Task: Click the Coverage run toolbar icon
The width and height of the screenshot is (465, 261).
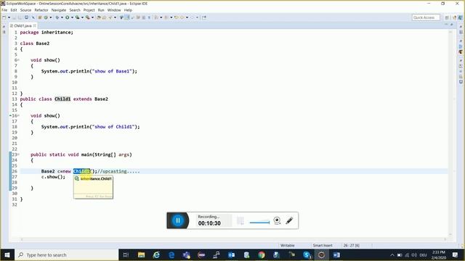Action: [77, 17]
